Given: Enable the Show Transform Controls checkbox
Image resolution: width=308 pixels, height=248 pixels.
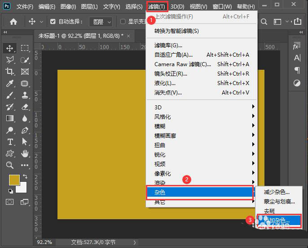Looking at the screenshot, I should click(123, 21).
